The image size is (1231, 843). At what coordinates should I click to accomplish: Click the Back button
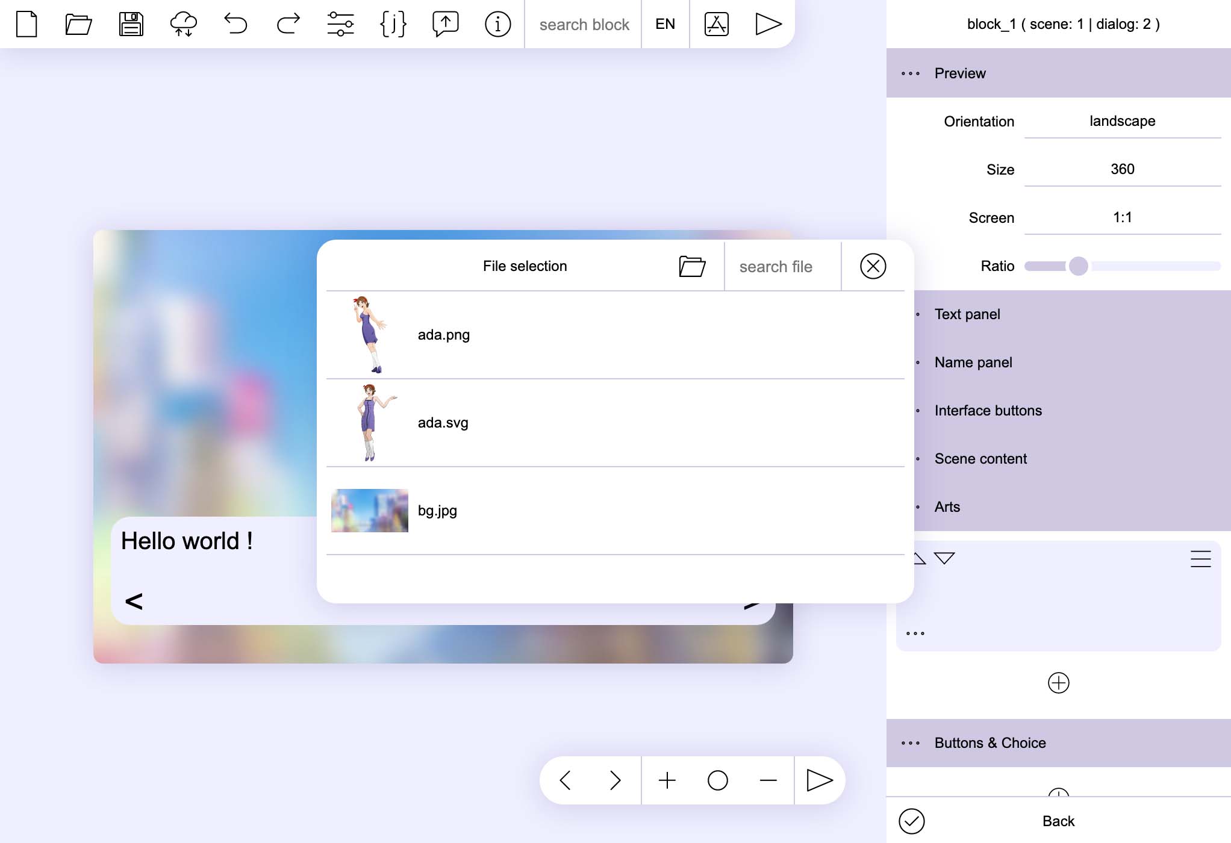pyautogui.click(x=1058, y=821)
